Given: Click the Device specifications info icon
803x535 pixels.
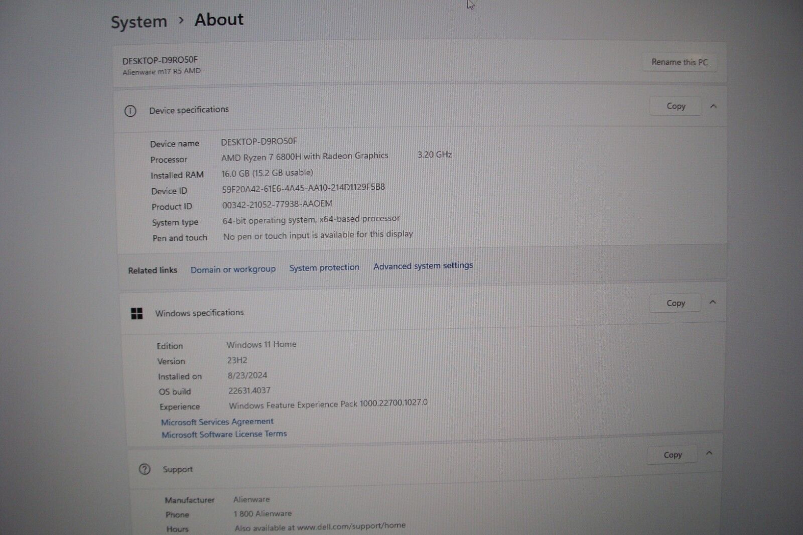Looking at the screenshot, I should pyautogui.click(x=130, y=111).
